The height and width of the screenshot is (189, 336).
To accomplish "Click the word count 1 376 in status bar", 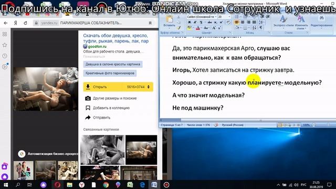I will click(x=198, y=125).
